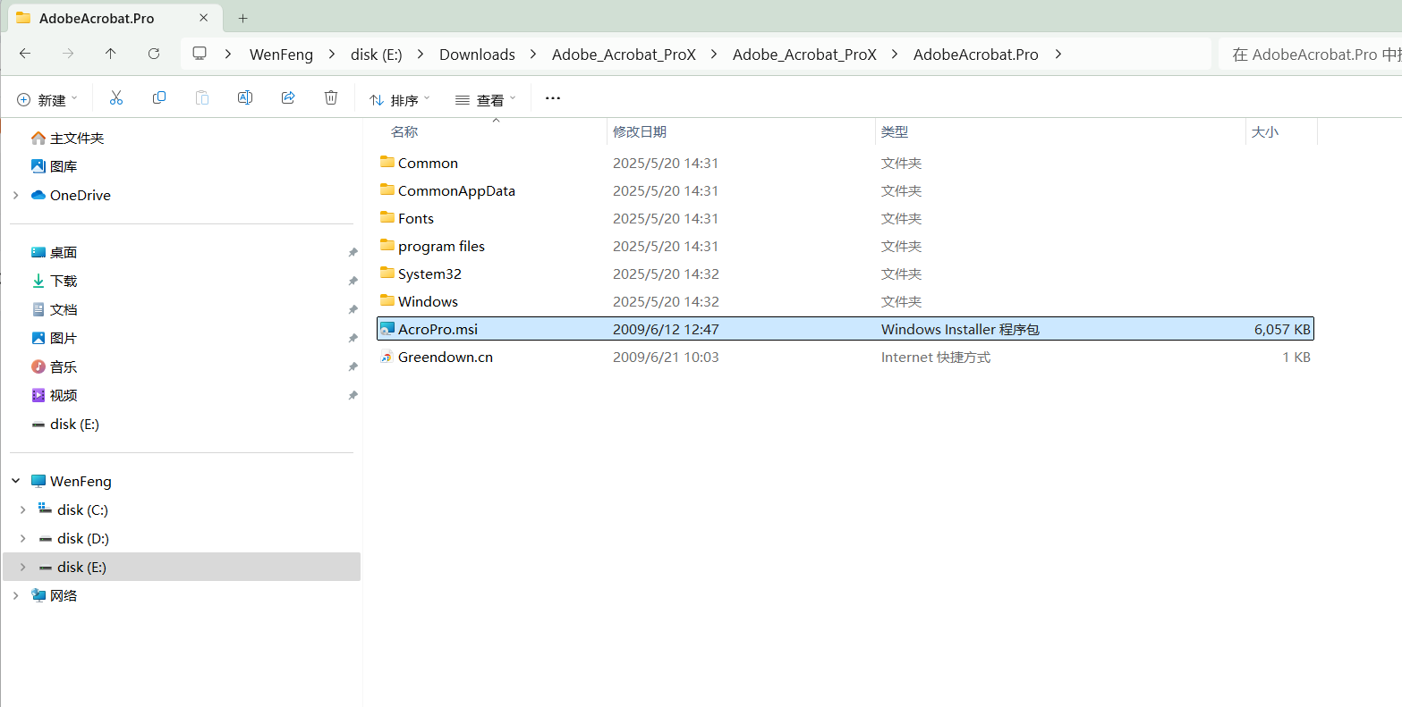Click the search box for AdobeAcrobat.Pro

[1310, 54]
